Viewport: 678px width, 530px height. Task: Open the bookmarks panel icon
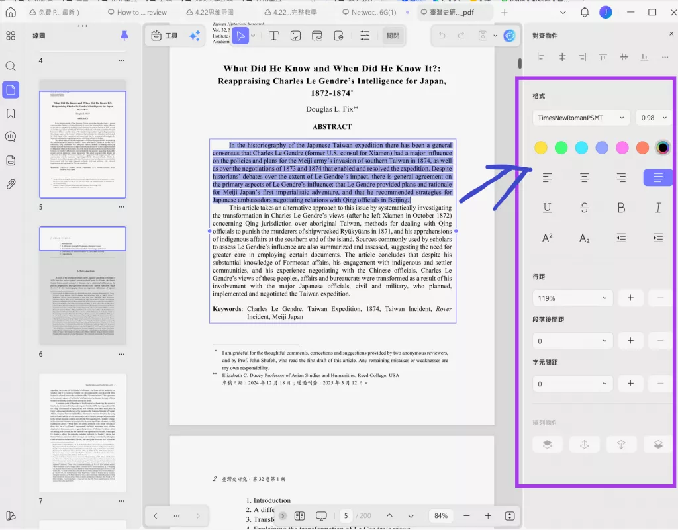point(11,114)
